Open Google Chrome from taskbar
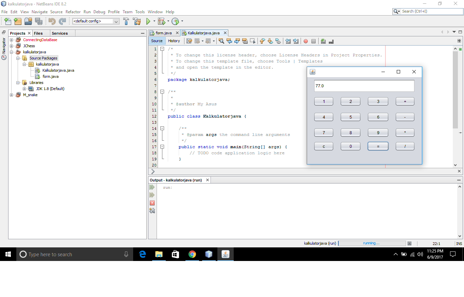 click(x=192, y=254)
